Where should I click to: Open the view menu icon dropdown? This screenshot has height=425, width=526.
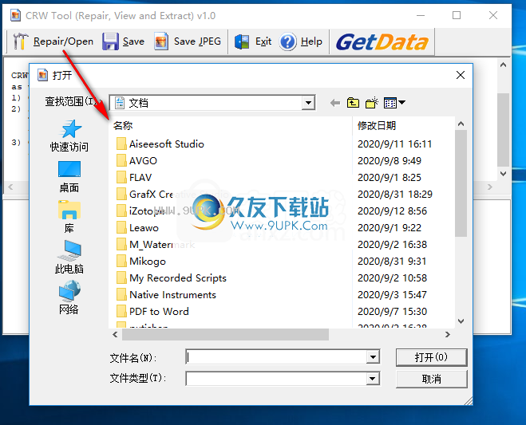pyautogui.click(x=394, y=103)
